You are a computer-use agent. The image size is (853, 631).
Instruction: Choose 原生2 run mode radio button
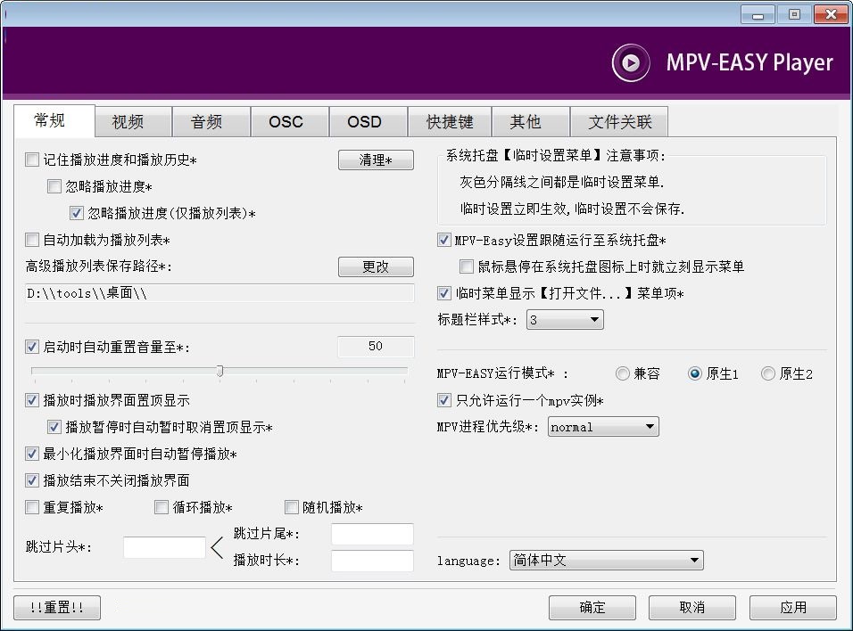click(767, 373)
